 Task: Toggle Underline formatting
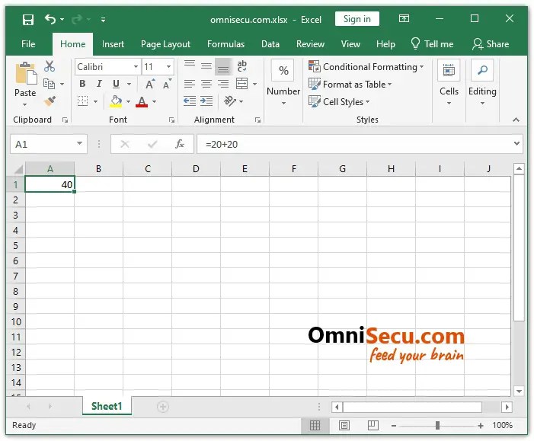[116, 84]
